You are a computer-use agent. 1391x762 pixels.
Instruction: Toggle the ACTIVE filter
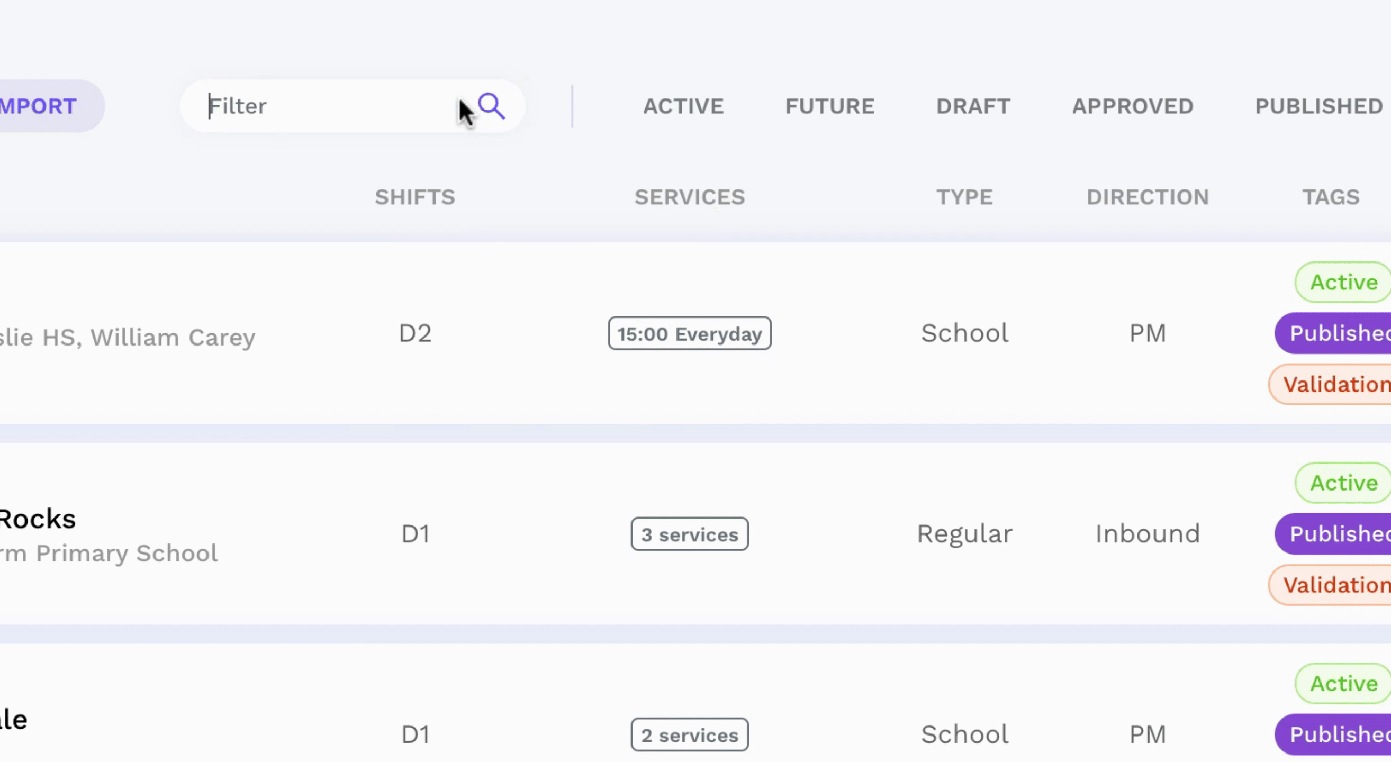(x=683, y=106)
